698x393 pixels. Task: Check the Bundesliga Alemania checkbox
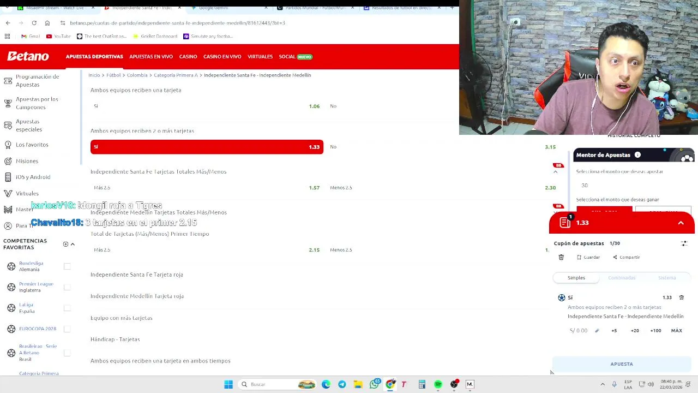point(67,266)
